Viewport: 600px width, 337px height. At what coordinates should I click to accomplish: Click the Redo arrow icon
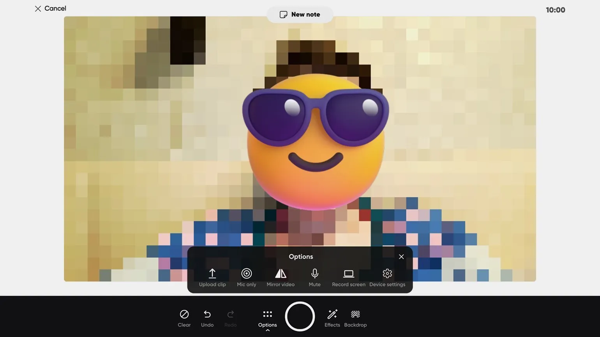230,314
